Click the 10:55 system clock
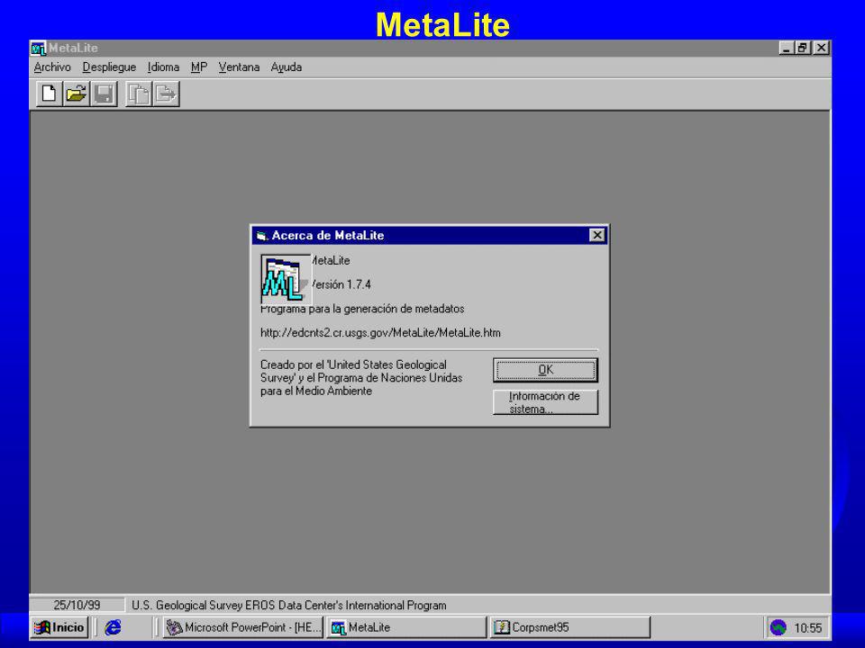 click(x=807, y=627)
